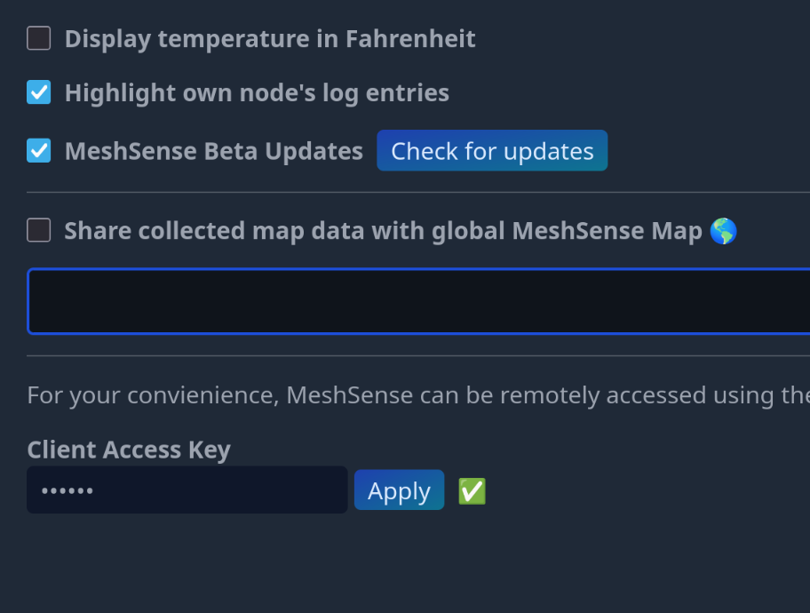Click the 'Client Access Key' heading label

[129, 450]
